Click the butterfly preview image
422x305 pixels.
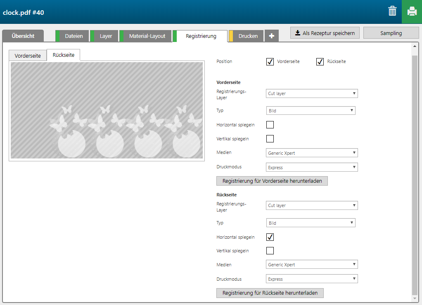coord(107,110)
